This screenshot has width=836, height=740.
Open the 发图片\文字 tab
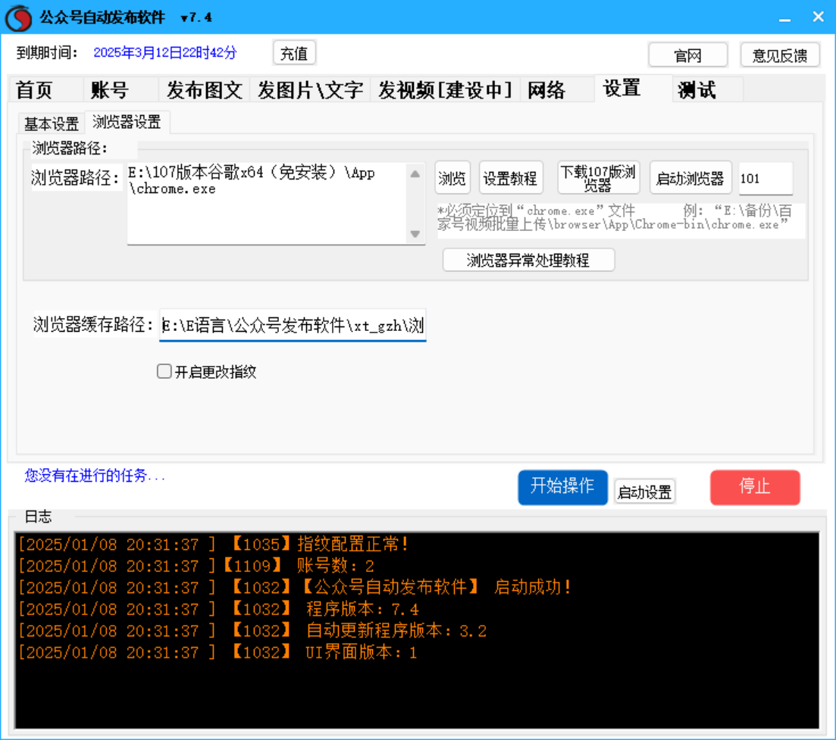310,89
